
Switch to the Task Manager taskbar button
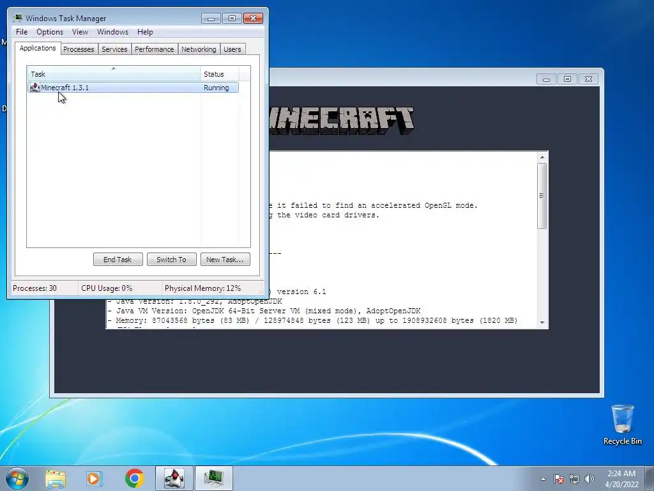(x=214, y=478)
